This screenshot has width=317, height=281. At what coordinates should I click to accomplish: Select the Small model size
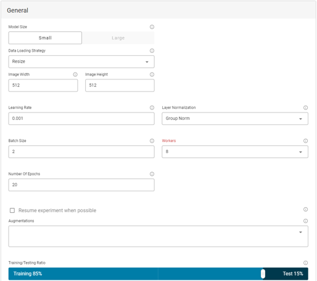pyautogui.click(x=45, y=38)
